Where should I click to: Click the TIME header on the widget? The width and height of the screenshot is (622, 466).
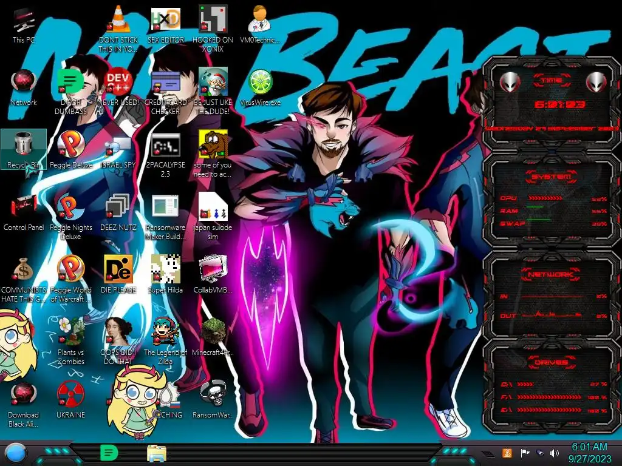pos(552,81)
